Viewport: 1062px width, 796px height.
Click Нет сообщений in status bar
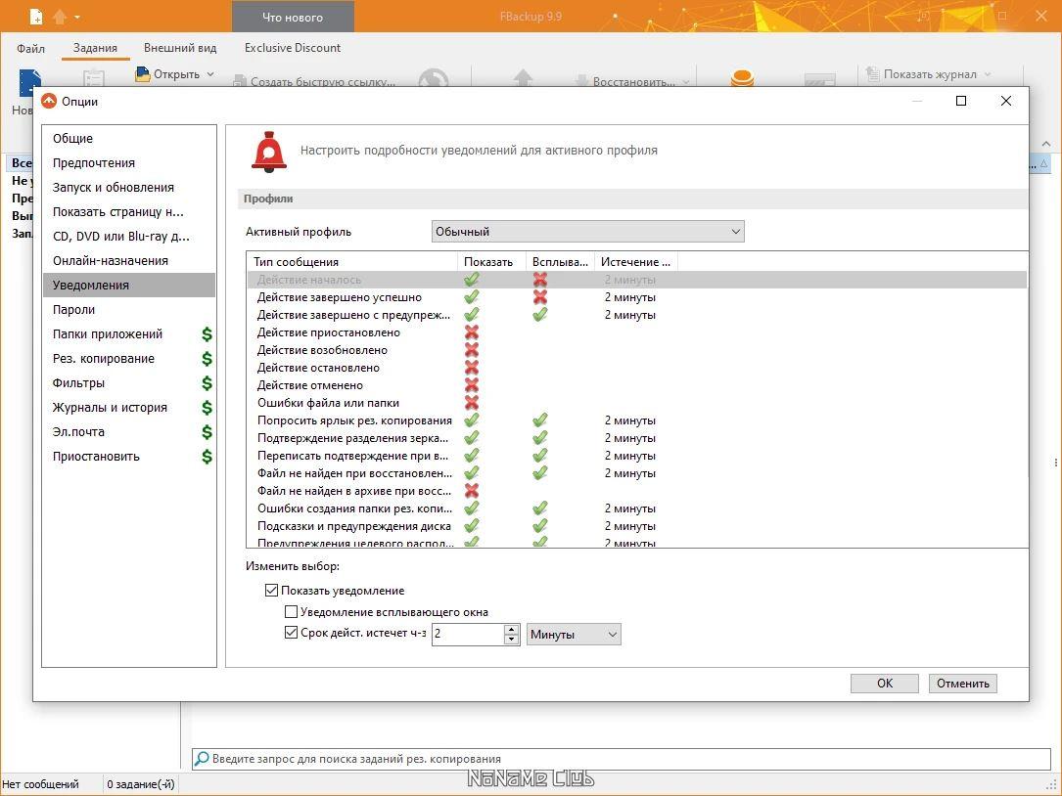[x=41, y=784]
